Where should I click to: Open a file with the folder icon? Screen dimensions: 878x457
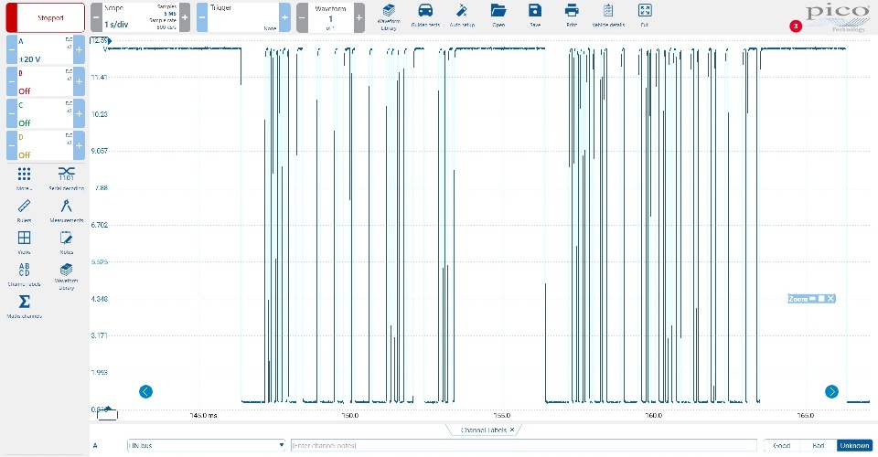498,16
